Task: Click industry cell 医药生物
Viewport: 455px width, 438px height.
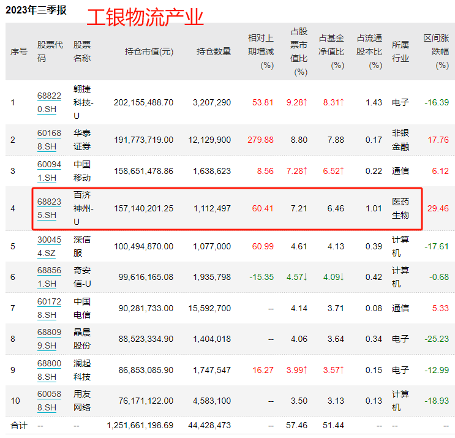Action: (400, 208)
